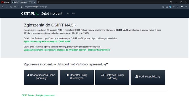Viewport: 189px width, 106px height.
Task: Take a snapshot with camera icon
Action: (x=167, y=7)
